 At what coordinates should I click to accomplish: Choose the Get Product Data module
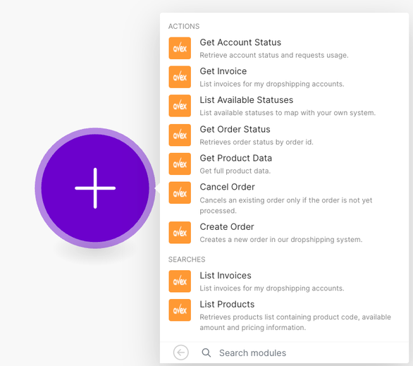click(x=285, y=164)
